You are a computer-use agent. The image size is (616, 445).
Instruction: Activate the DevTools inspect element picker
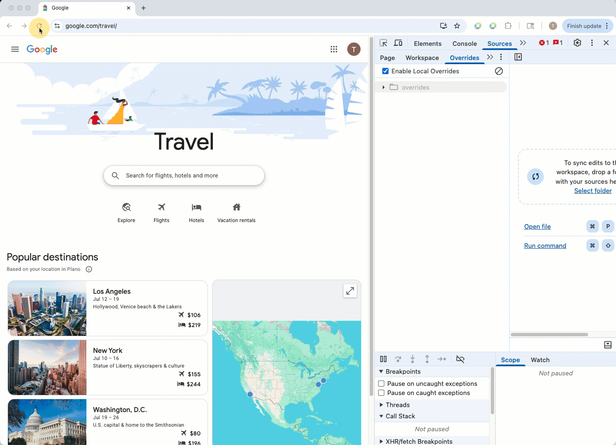[x=384, y=43]
